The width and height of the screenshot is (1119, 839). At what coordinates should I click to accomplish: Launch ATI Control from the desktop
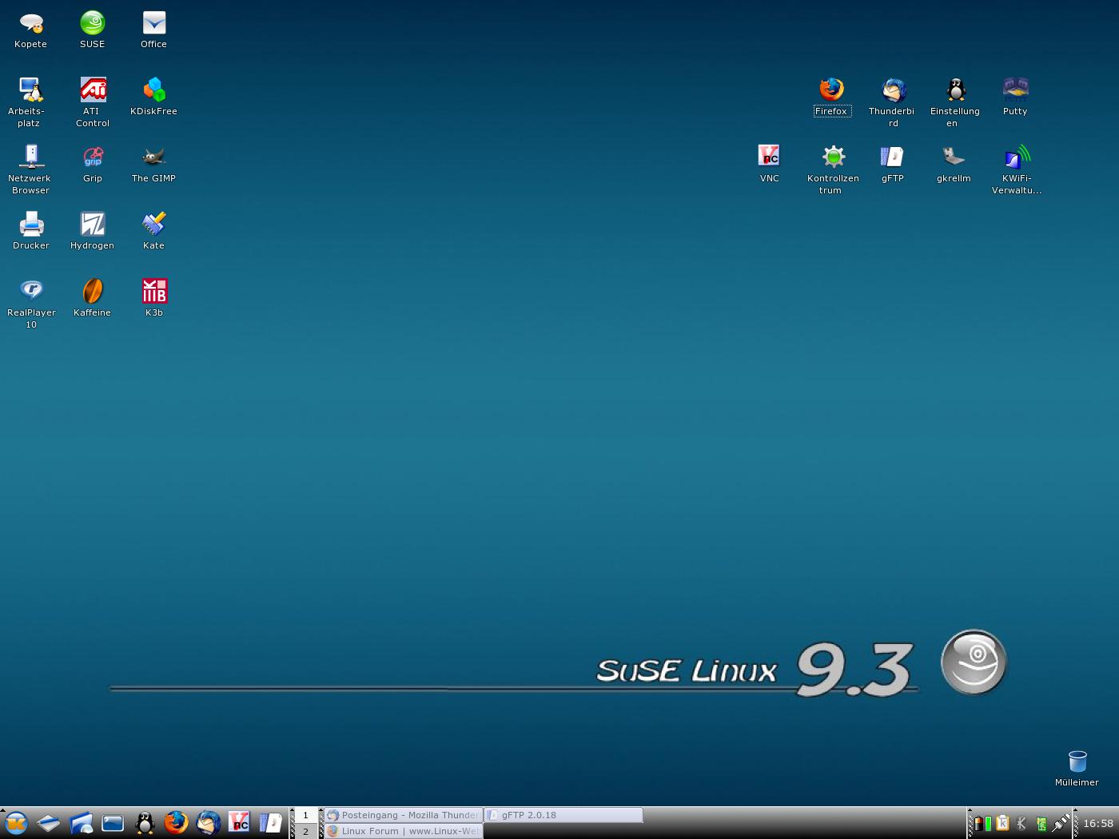[x=93, y=102]
